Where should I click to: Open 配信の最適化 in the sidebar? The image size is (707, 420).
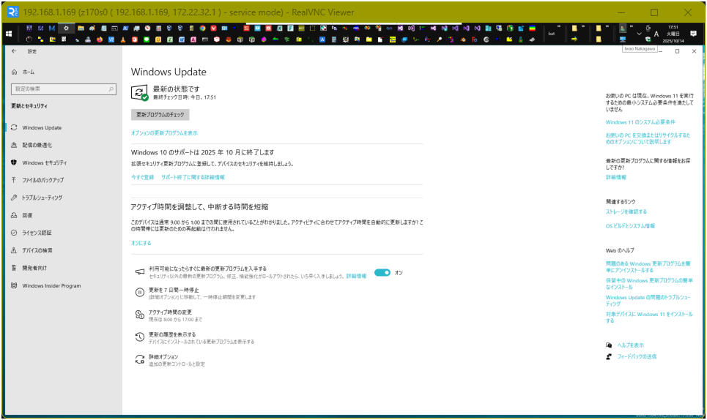37,145
